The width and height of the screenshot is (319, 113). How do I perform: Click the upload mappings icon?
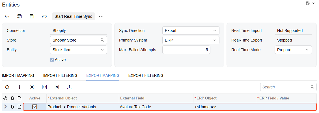coord(69,87)
